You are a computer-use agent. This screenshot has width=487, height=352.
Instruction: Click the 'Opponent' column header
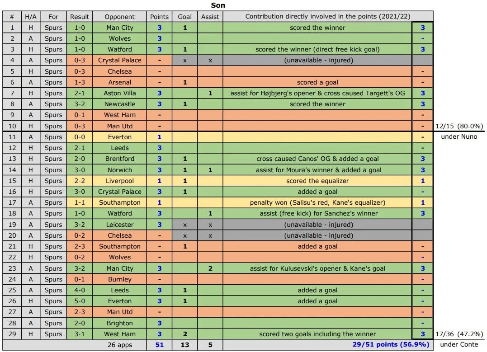tap(119, 17)
